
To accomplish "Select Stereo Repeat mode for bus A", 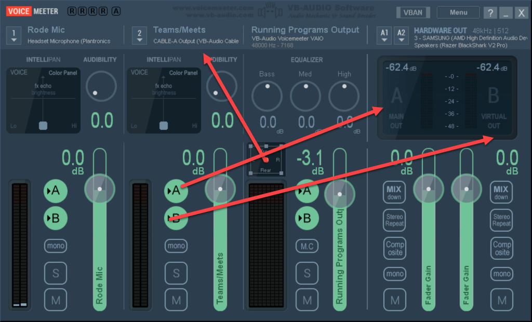I will pyautogui.click(x=395, y=220).
